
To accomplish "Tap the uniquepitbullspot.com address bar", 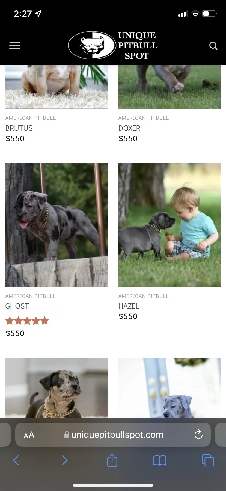I will click(x=113, y=435).
